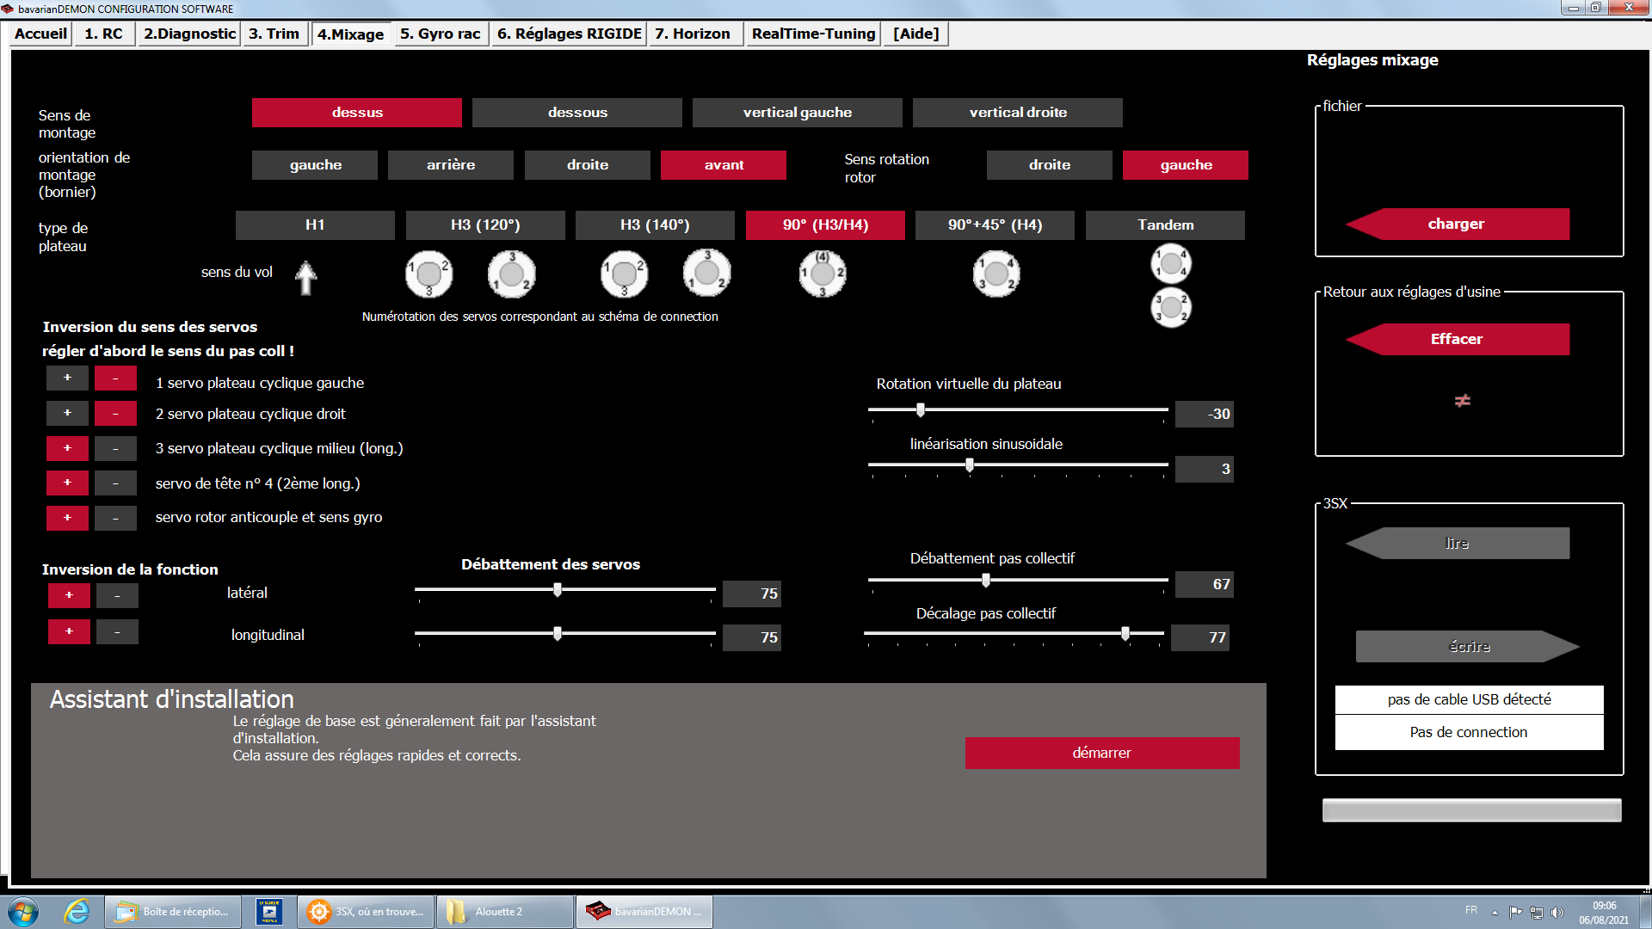Set servo 3 cyclique milieu to minus
Image resolution: width=1652 pixels, height=929 pixels.
[x=115, y=448]
